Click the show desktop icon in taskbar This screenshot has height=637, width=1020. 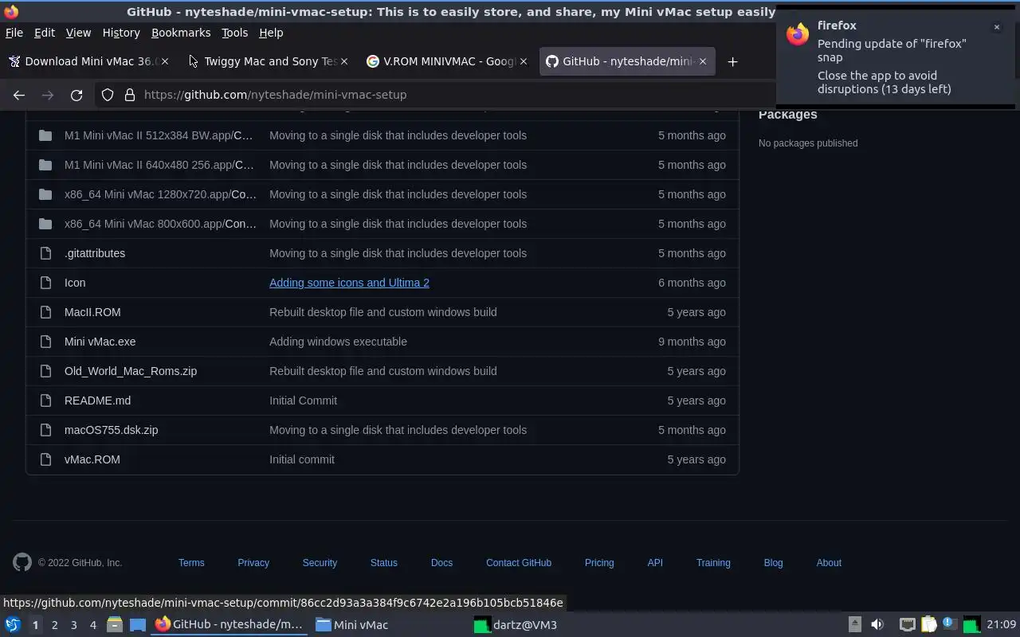[138, 625]
